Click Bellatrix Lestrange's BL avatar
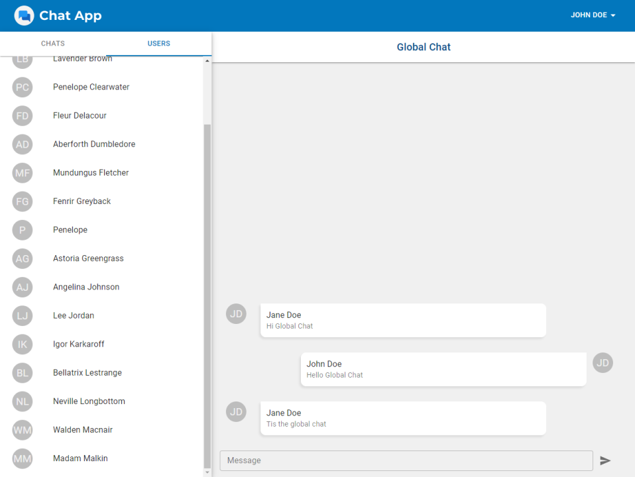 [23, 373]
